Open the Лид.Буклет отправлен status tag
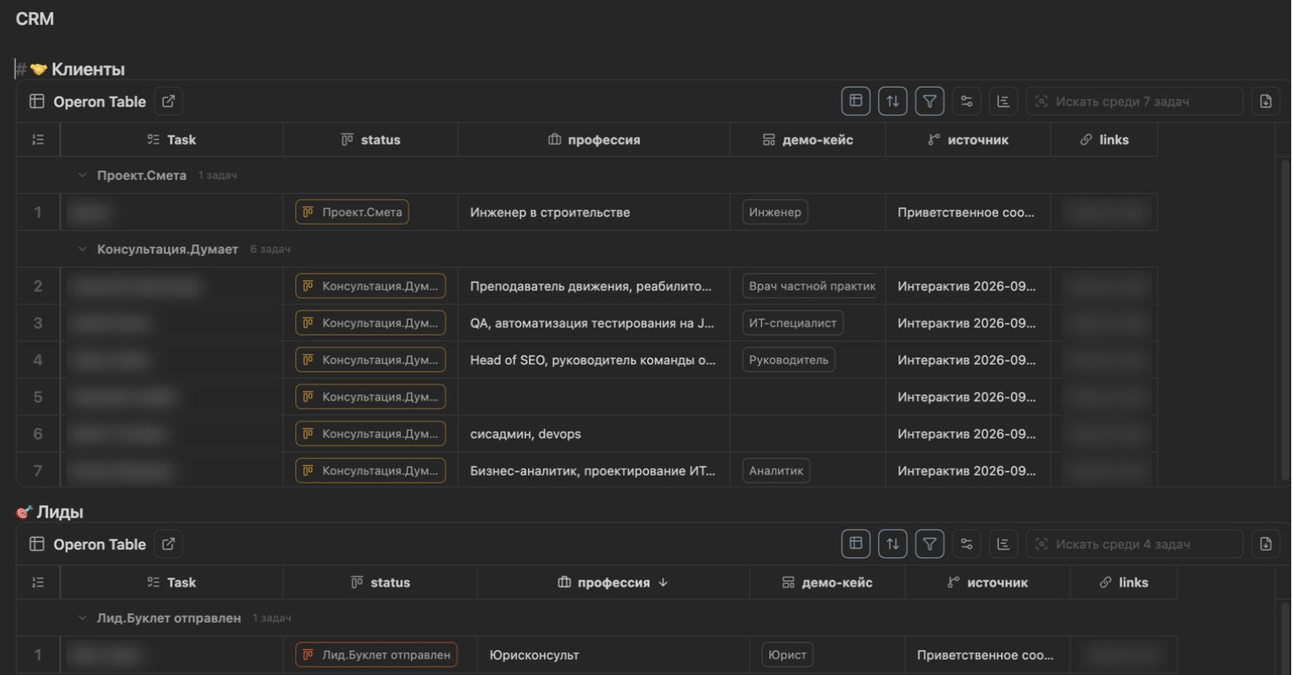The image size is (1293, 675). click(377, 656)
